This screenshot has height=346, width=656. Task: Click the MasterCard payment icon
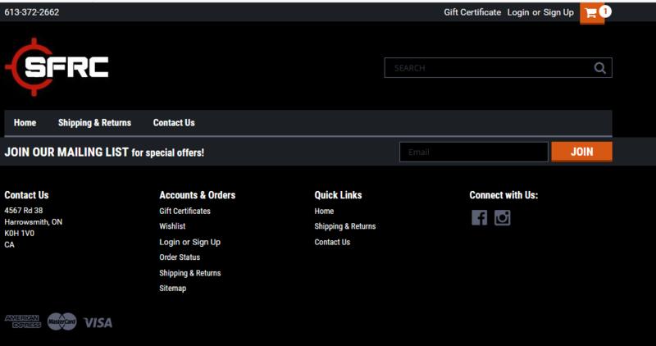point(61,321)
